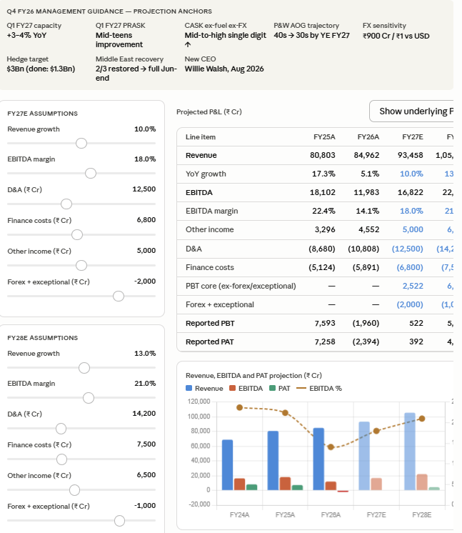The height and width of the screenshot is (533, 462).
Task: Select PBT core (ex-forex/exceptional) row label
Action: pos(241,286)
